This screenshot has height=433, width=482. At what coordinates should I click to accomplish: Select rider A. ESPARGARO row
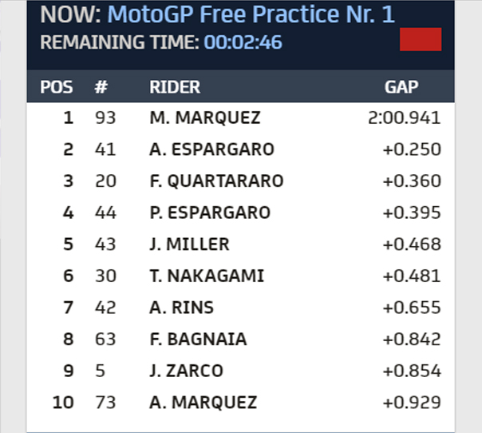(241, 149)
